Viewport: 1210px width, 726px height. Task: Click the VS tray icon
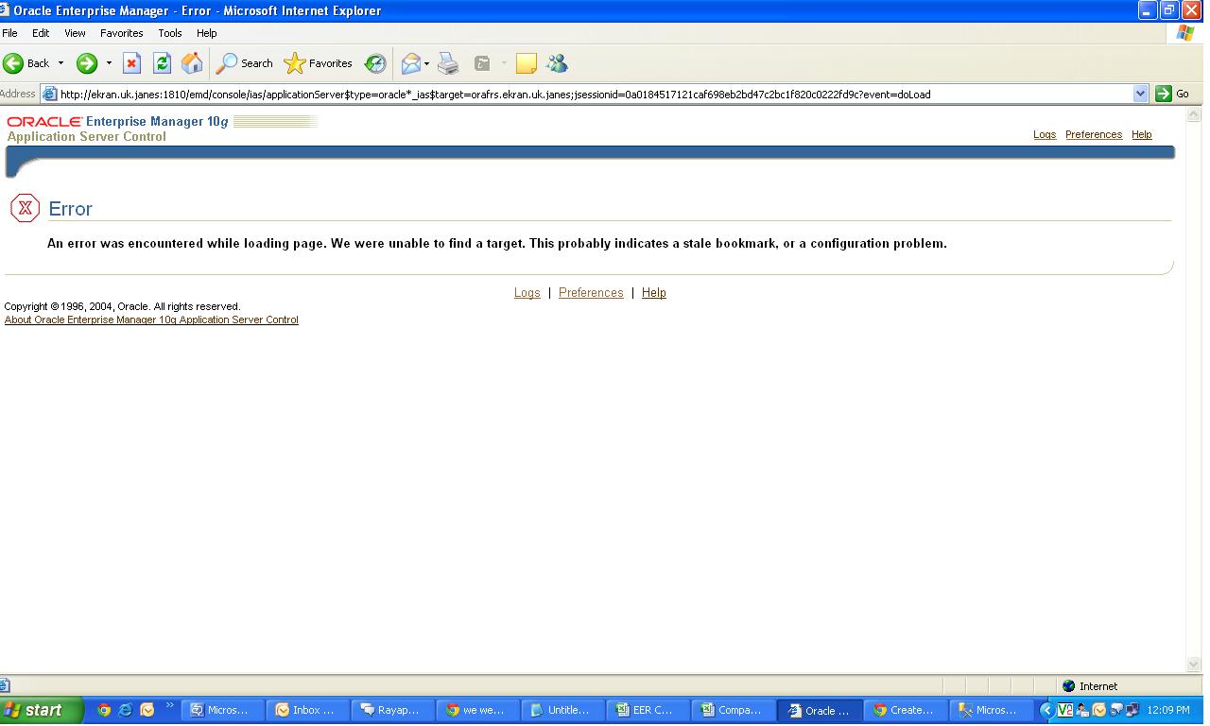pos(1065,710)
